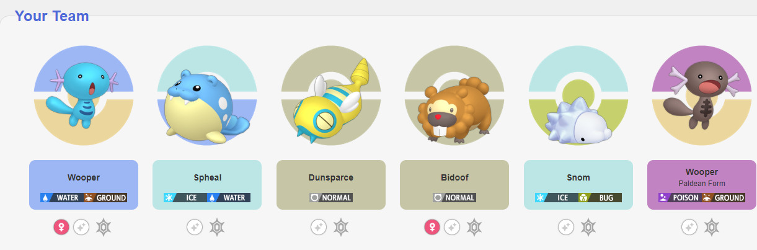Click the female gender icon under Wooper
This screenshot has width=757, height=250.
click(x=61, y=228)
